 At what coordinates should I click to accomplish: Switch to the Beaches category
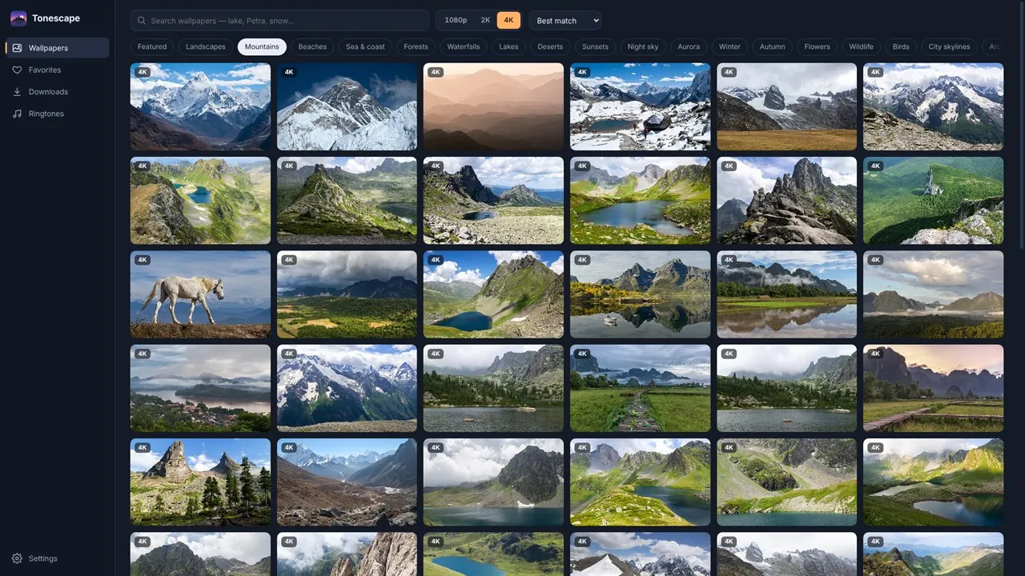[312, 46]
